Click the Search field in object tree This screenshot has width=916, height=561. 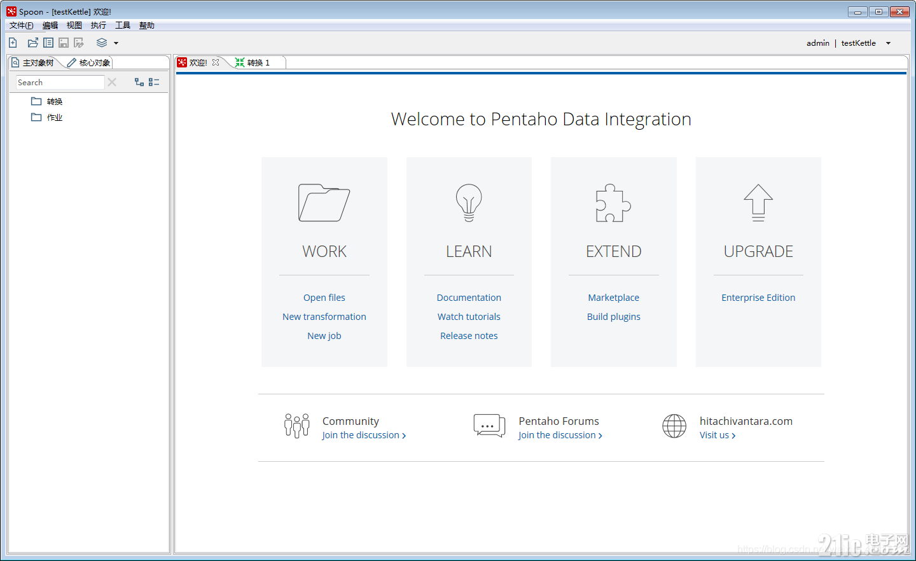click(60, 82)
